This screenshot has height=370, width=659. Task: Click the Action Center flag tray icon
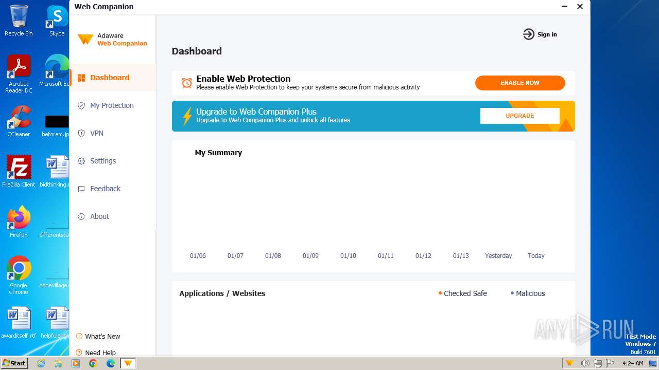tap(610, 363)
